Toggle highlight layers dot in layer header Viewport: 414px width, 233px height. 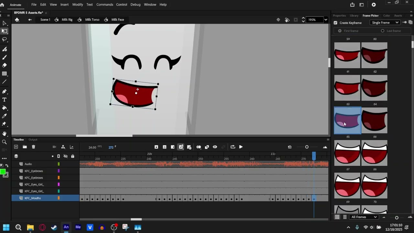click(52, 156)
